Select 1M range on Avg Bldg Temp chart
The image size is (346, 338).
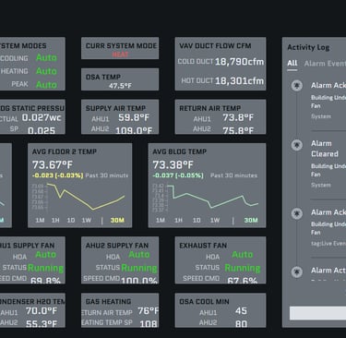click(x=161, y=220)
